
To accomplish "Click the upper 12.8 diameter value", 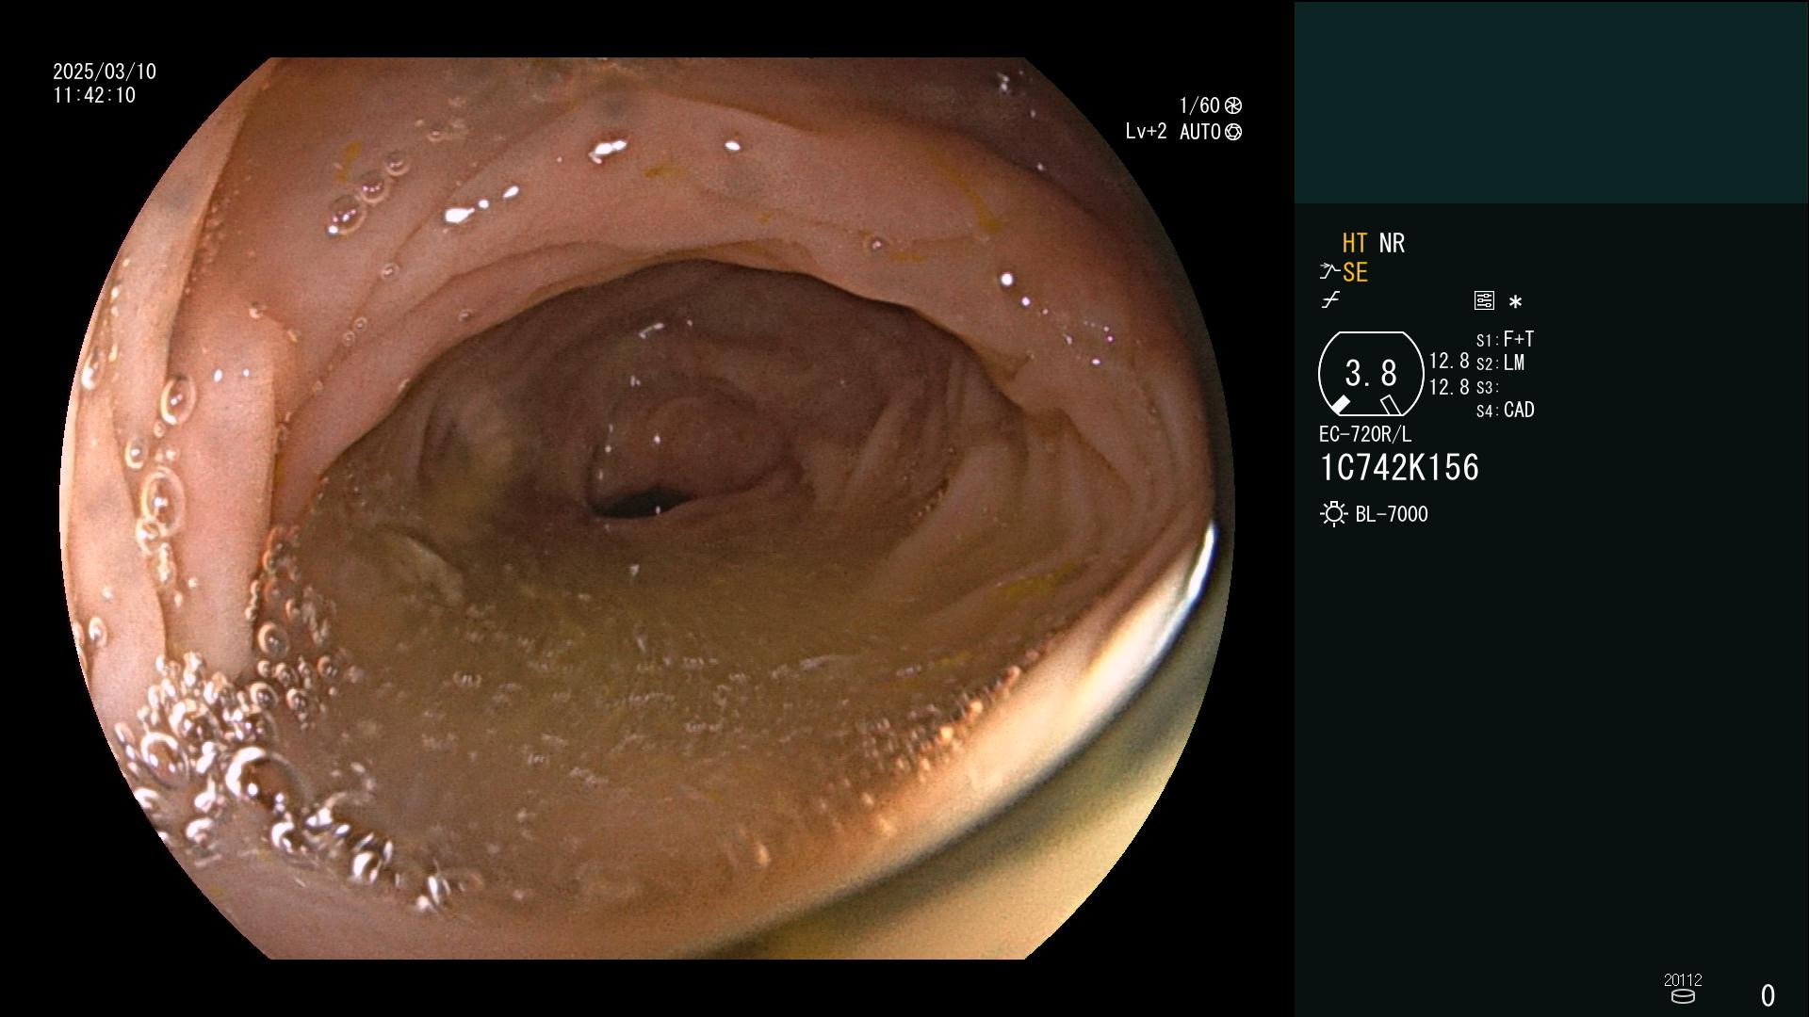I will coord(1449,361).
